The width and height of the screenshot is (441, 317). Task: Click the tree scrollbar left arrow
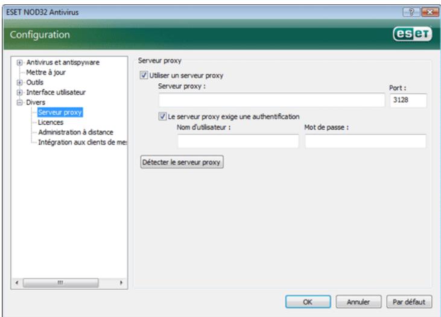pyautogui.click(x=17, y=283)
